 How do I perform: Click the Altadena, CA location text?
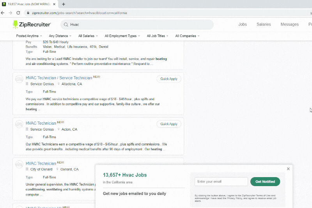pyautogui.click(x=72, y=84)
